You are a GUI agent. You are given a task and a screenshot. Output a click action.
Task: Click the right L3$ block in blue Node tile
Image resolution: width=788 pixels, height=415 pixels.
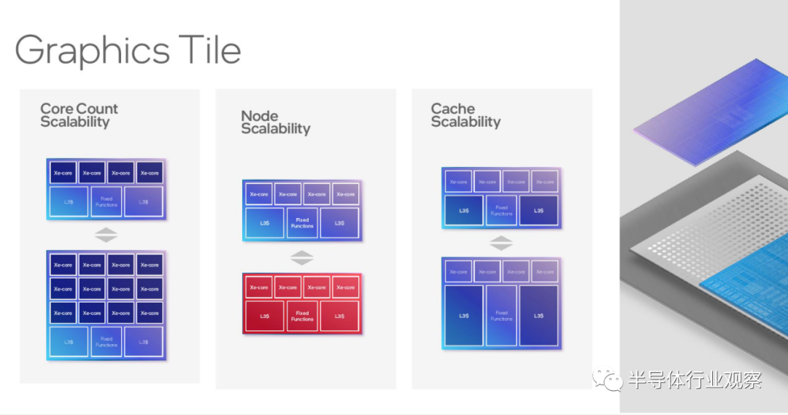[x=340, y=223]
